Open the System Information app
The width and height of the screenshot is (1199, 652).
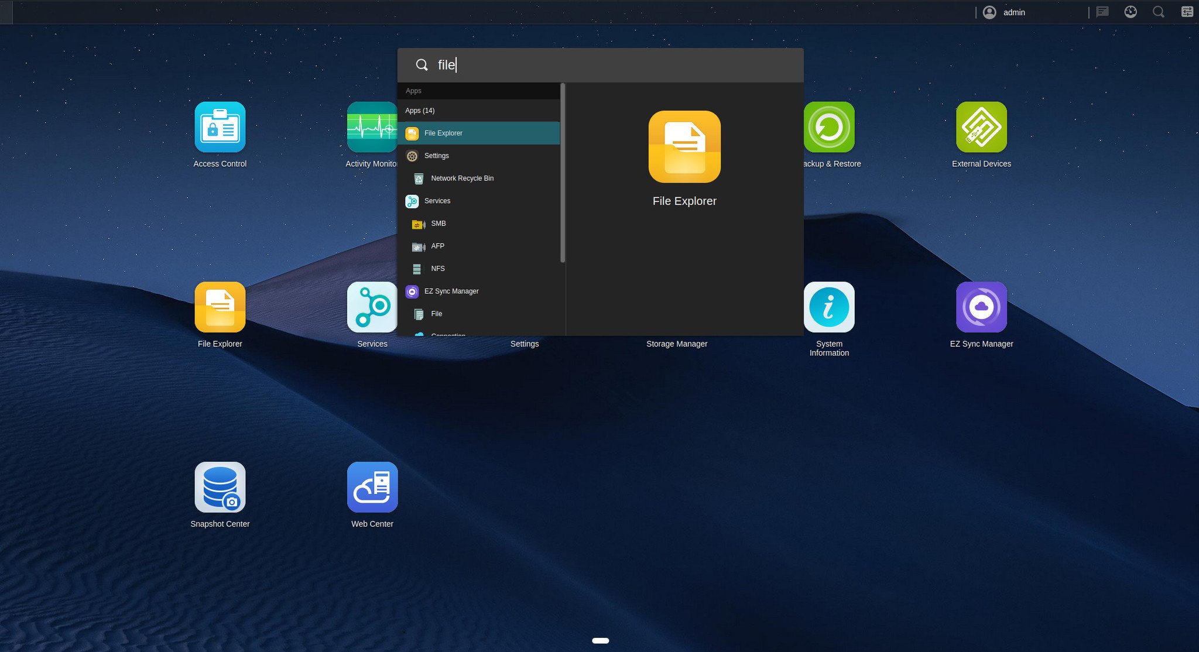pyautogui.click(x=829, y=307)
